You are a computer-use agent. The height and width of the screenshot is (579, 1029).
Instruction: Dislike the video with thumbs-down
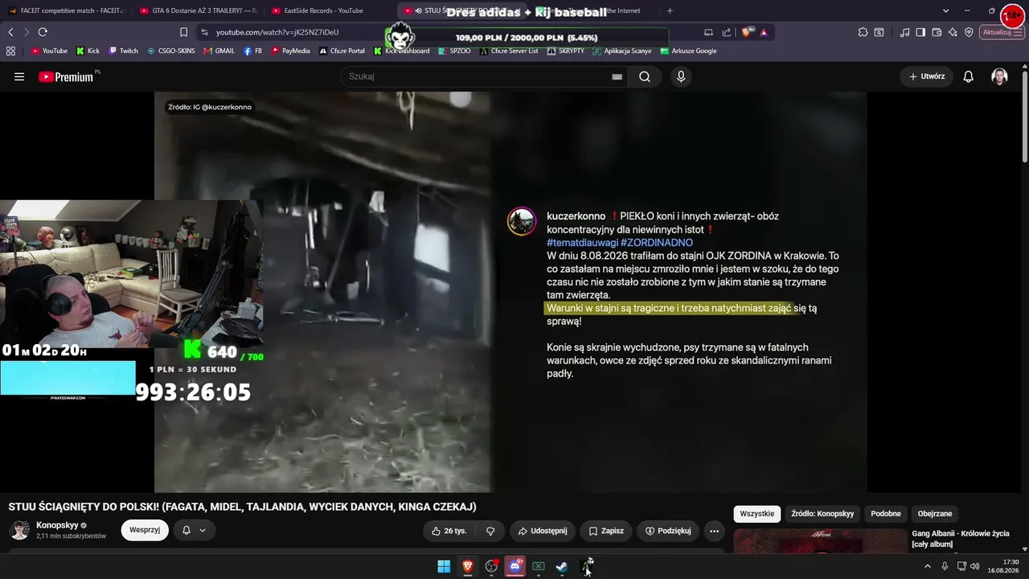tap(490, 531)
